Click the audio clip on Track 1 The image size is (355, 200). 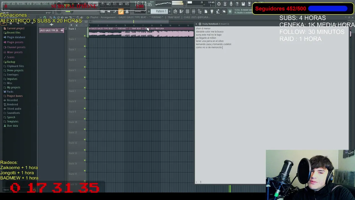pyautogui.click(x=141, y=32)
